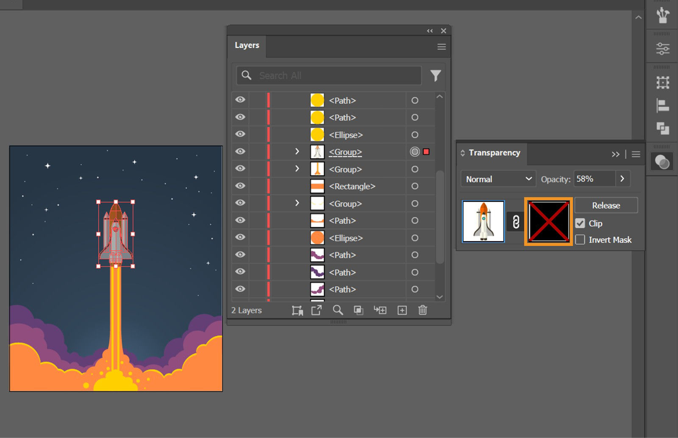Hide the <Rectangle> layer visibility

(240, 186)
